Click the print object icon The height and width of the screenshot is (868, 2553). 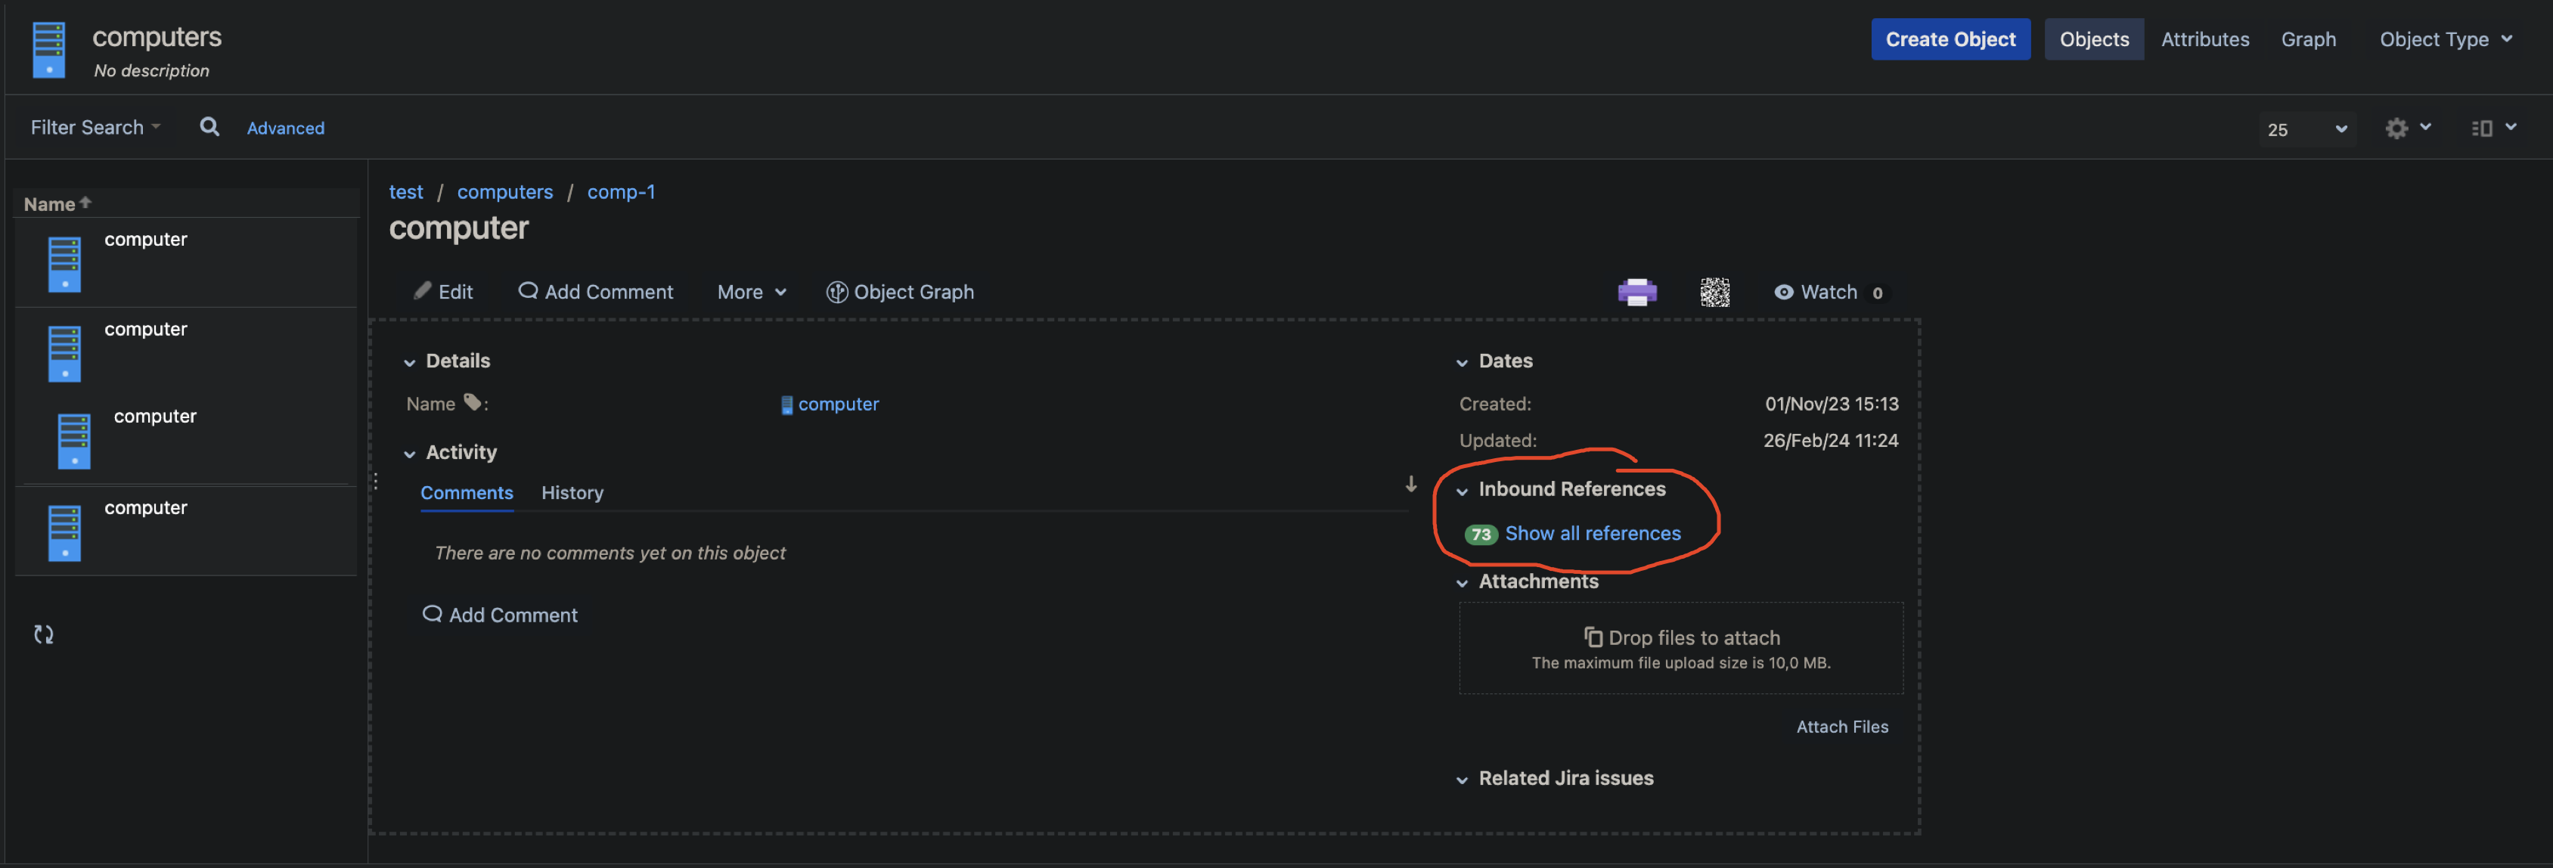pos(1636,293)
